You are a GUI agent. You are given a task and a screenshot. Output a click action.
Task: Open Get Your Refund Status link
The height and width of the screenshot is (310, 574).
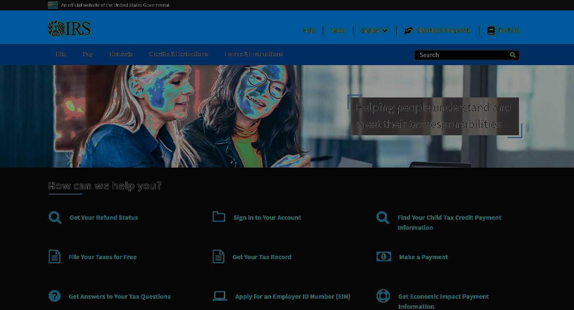pyautogui.click(x=104, y=218)
